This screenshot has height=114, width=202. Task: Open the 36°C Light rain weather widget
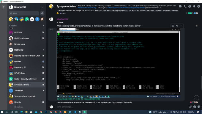pyautogui.click(x=157, y=112)
